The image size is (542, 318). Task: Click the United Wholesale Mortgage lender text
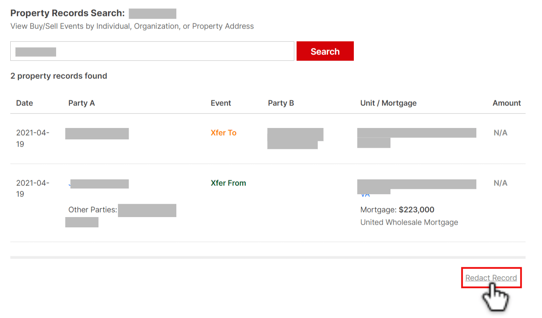(x=409, y=222)
